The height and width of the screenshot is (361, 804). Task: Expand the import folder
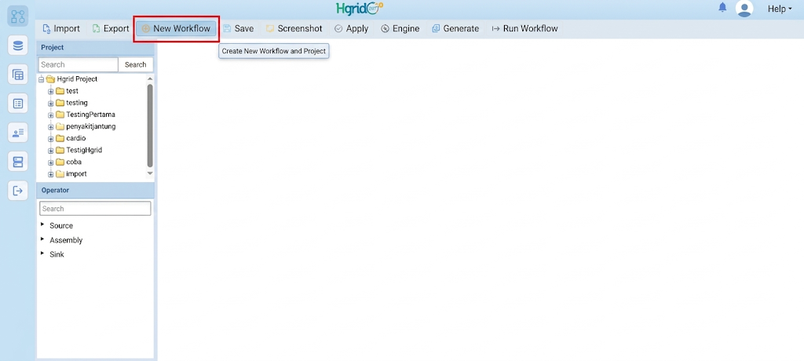click(51, 174)
